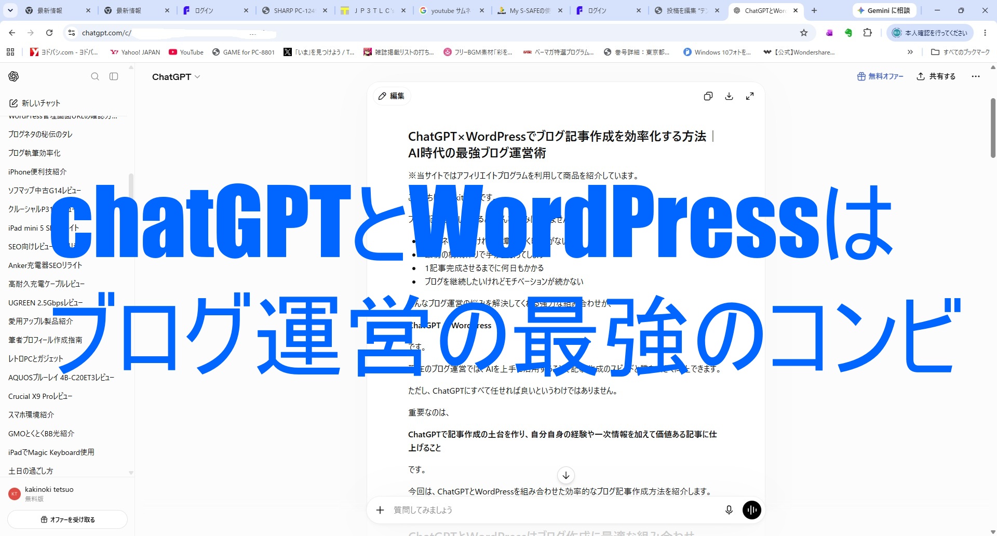Click the オファーを受け取る button
The height and width of the screenshot is (536, 997).
click(x=68, y=519)
